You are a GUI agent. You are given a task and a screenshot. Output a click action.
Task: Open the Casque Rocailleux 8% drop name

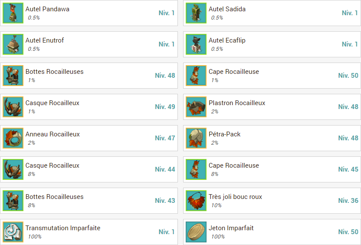click(x=52, y=166)
